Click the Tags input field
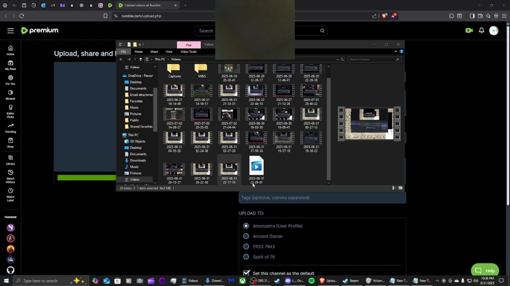510x286 pixels. point(322,198)
